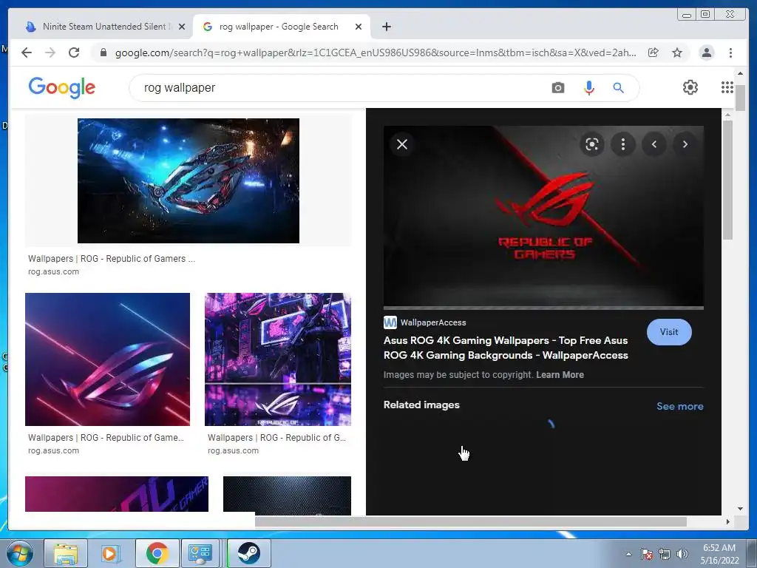This screenshot has width=757, height=568.
Task: Open the Action Center flag icon
Action: tap(647, 554)
